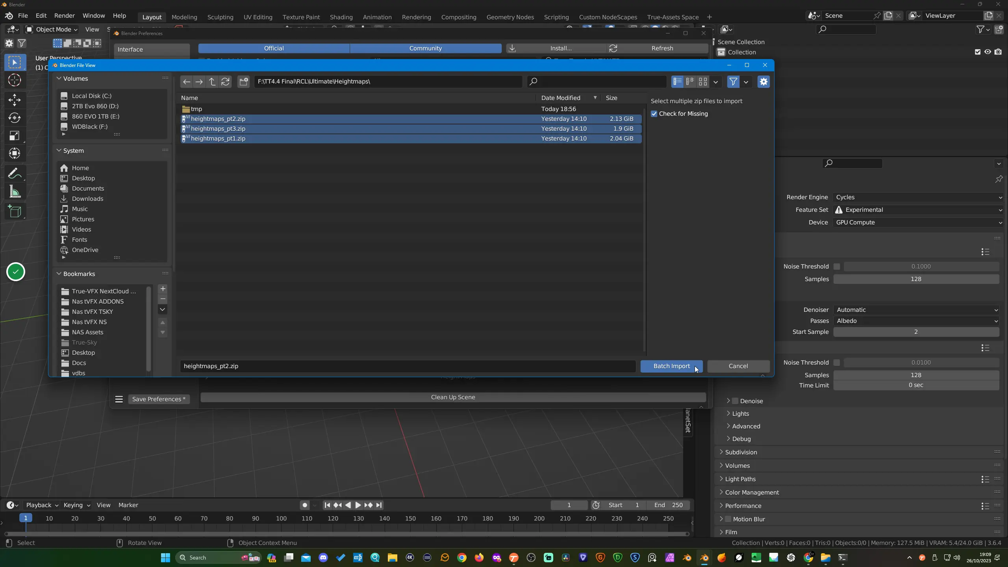This screenshot has width=1008, height=567.
Task: Toggle the file browser settings gear
Action: [x=763, y=82]
